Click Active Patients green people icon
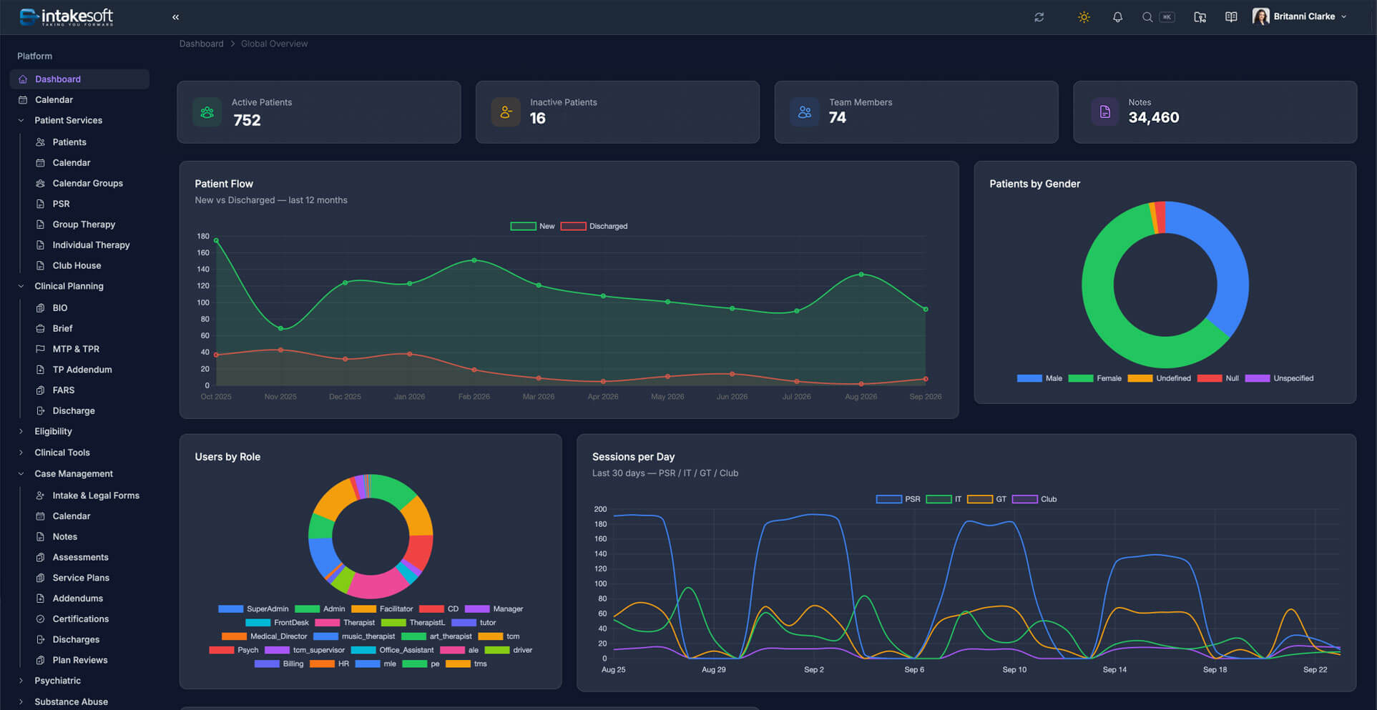 click(x=207, y=112)
